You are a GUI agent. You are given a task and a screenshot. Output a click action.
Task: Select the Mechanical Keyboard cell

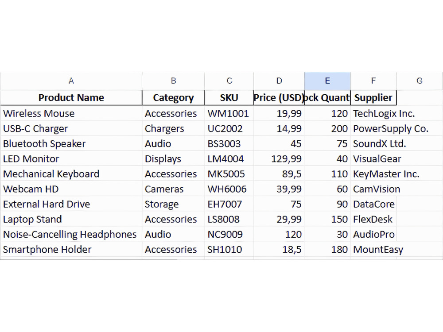coord(71,174)
